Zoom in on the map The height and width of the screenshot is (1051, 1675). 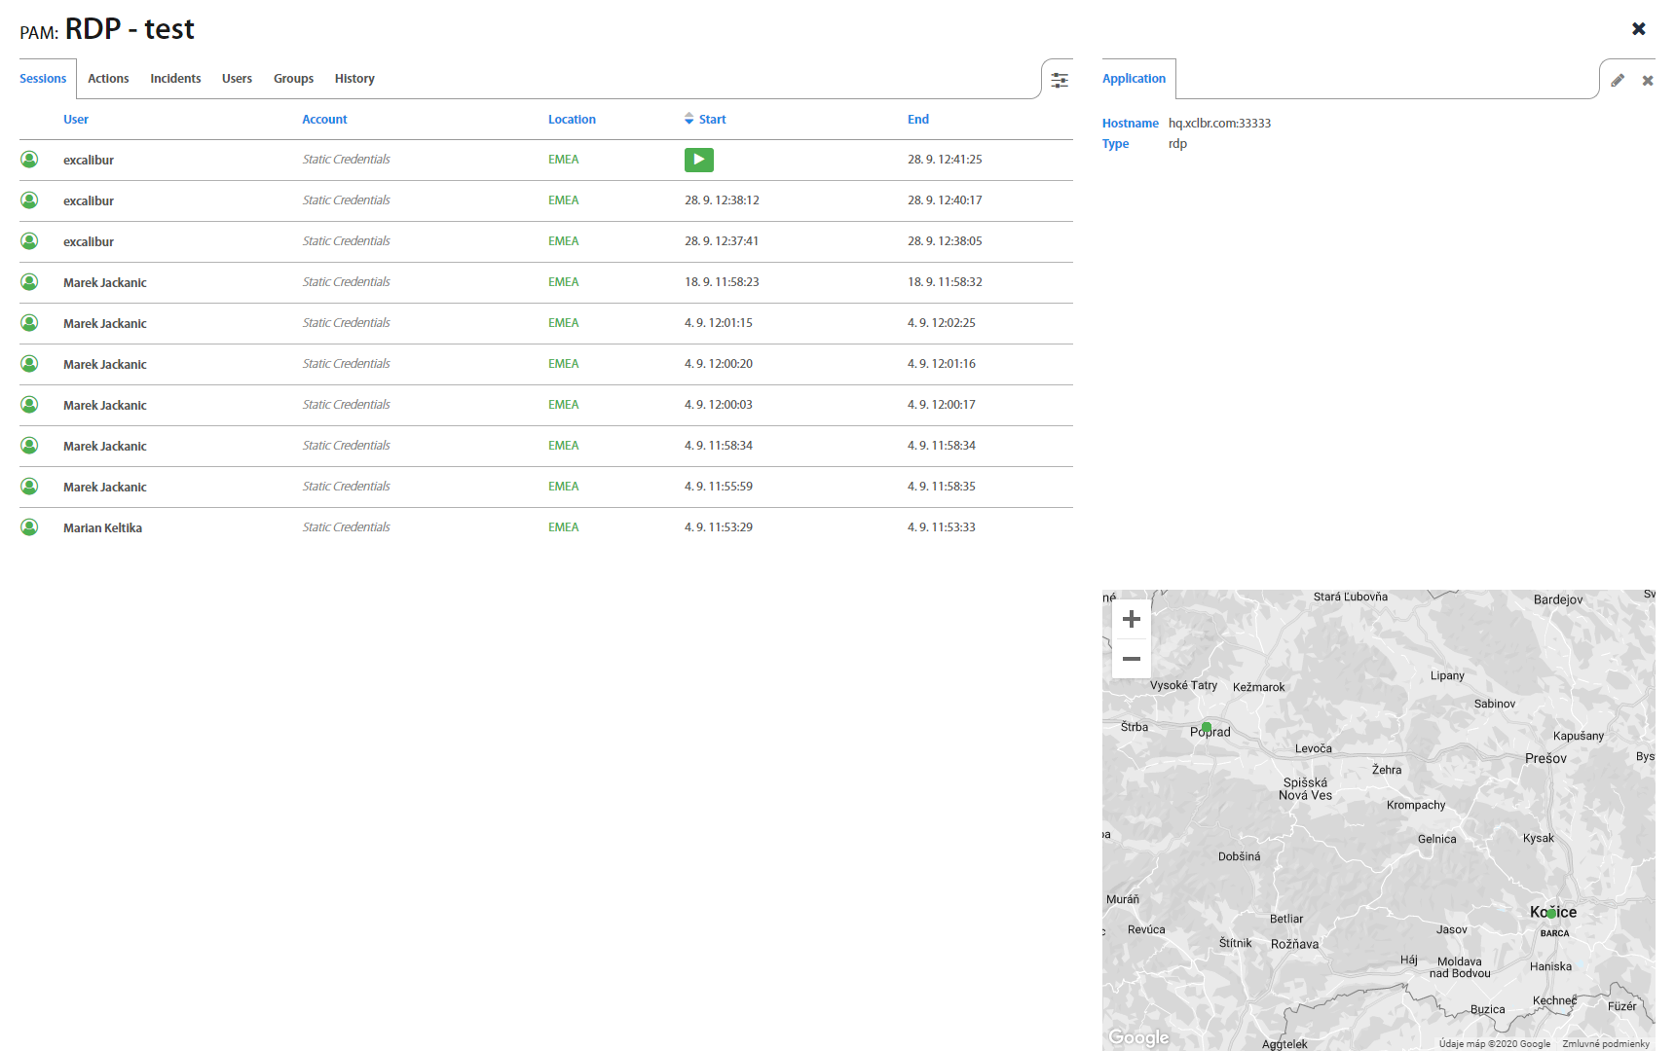[1131, 619]
